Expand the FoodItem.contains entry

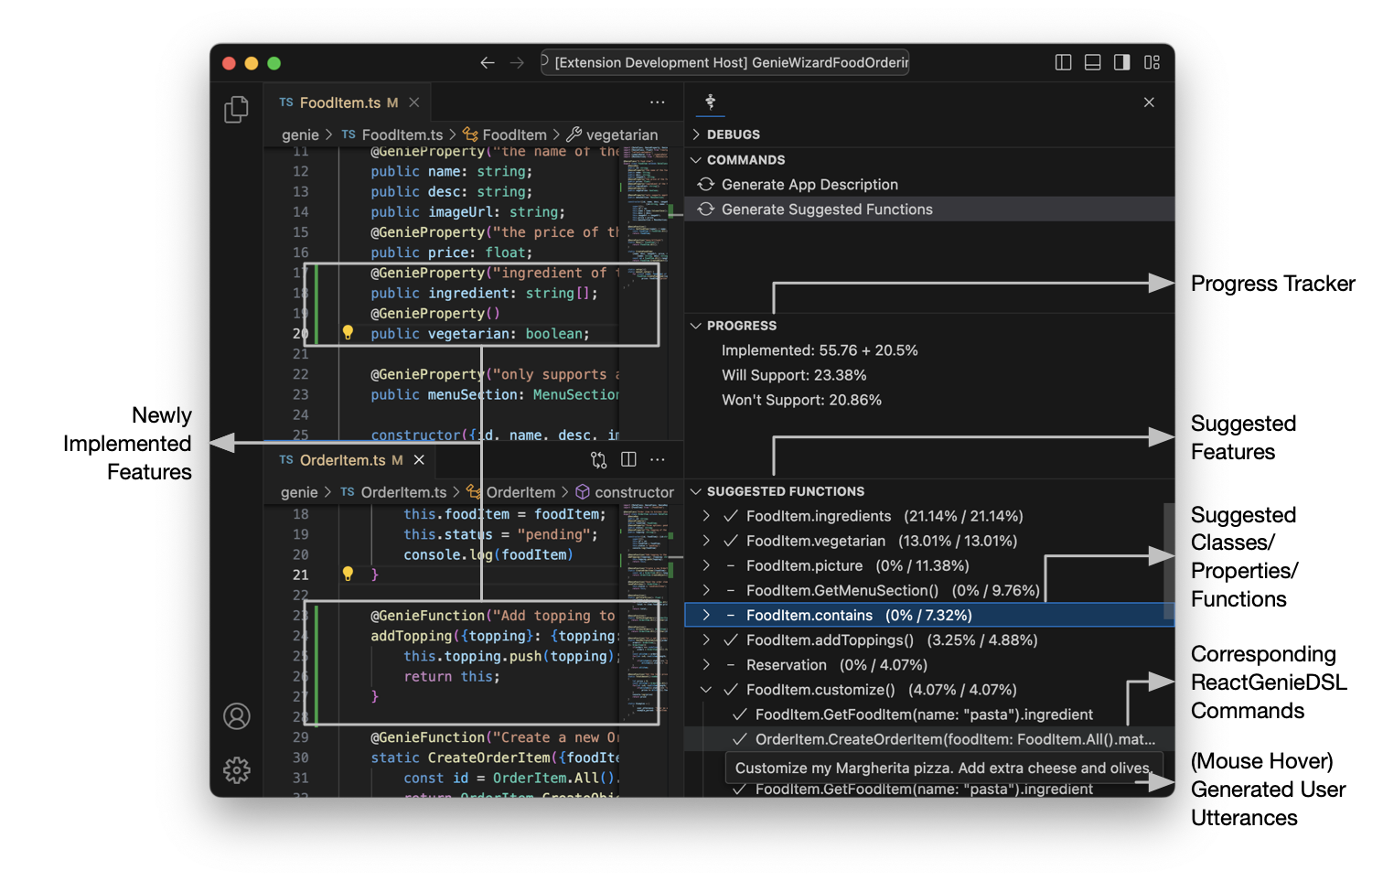(706, 615)
